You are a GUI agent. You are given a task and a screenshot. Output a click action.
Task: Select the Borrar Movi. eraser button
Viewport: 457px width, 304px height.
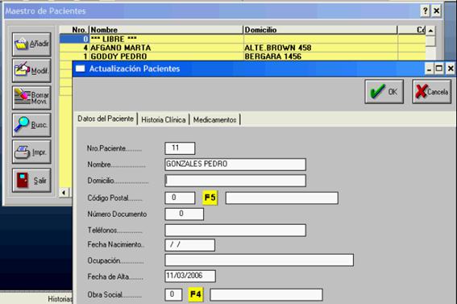click(31, 98)
